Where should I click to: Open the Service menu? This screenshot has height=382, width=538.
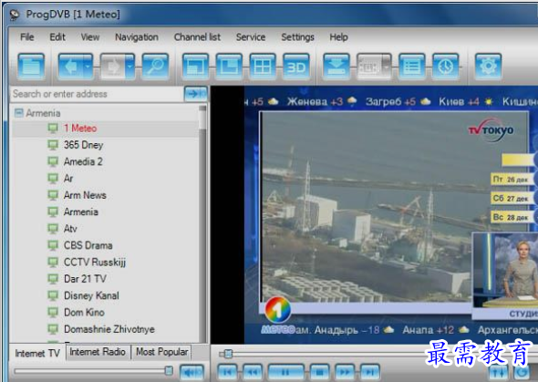pyautogui.click(x=251, y=37)
